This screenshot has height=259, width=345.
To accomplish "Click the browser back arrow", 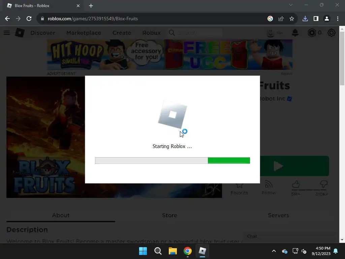I will click(x=7, y=19).
